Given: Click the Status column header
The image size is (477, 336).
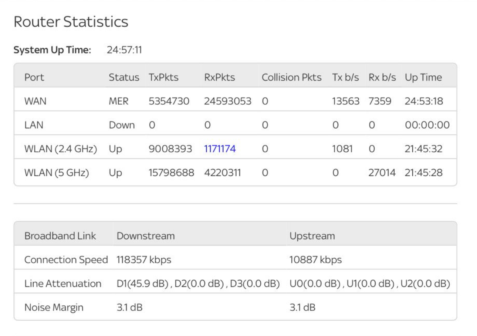Looking at the screenshot, I should point(124,77).
